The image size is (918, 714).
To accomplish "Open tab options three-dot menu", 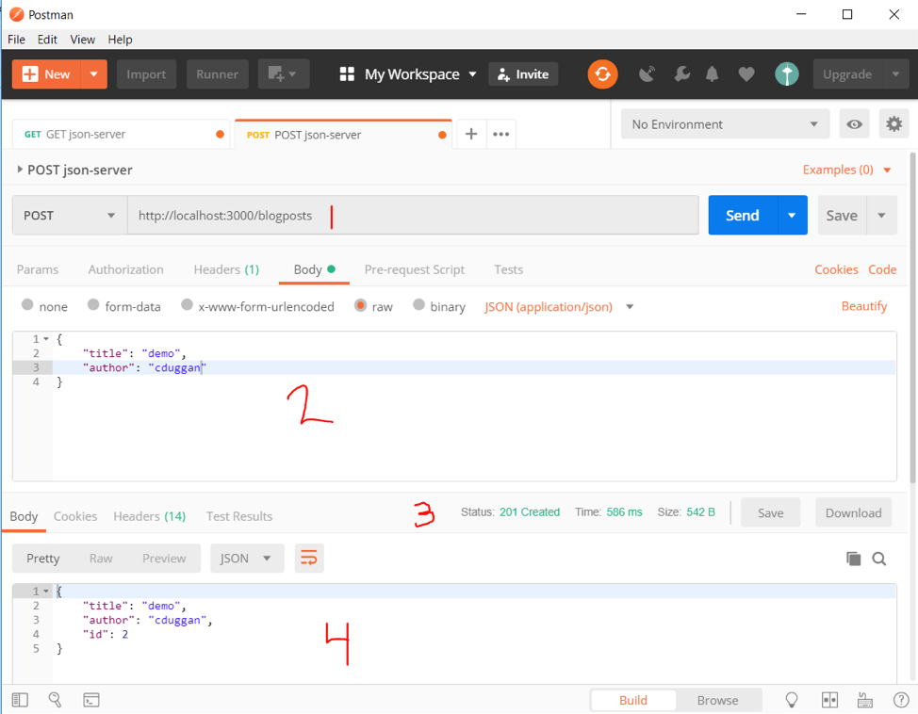I will (500, 134).
